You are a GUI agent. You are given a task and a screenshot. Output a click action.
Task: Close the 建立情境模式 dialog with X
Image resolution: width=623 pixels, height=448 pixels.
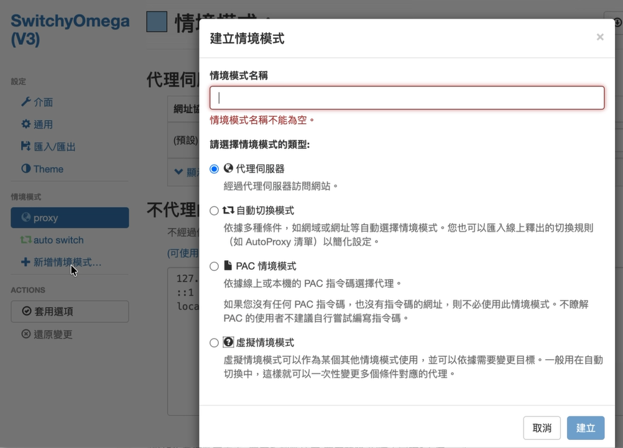[x=600, y=37]
